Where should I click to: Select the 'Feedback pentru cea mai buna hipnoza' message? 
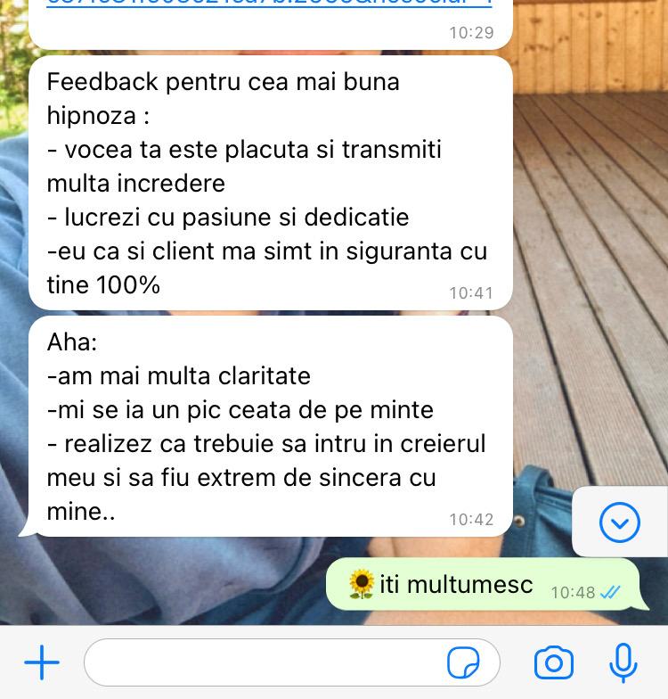pyautogui.click(x=271, y=183)
